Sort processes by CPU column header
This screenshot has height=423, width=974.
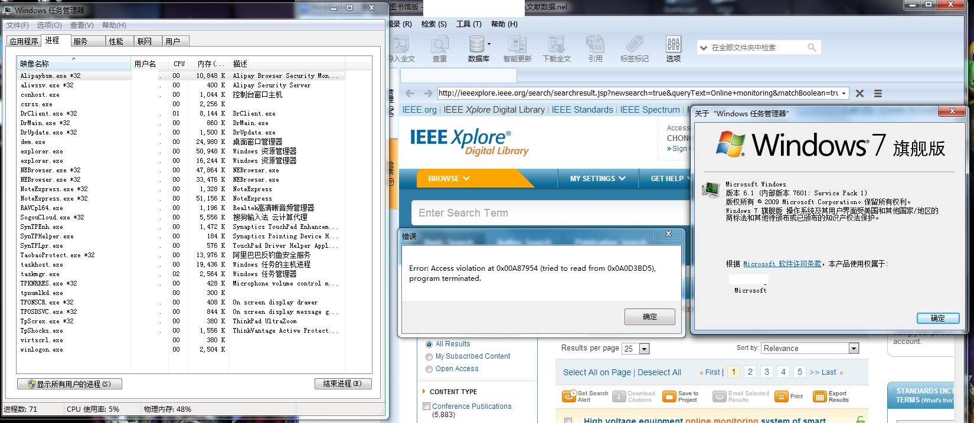point(179,63)
